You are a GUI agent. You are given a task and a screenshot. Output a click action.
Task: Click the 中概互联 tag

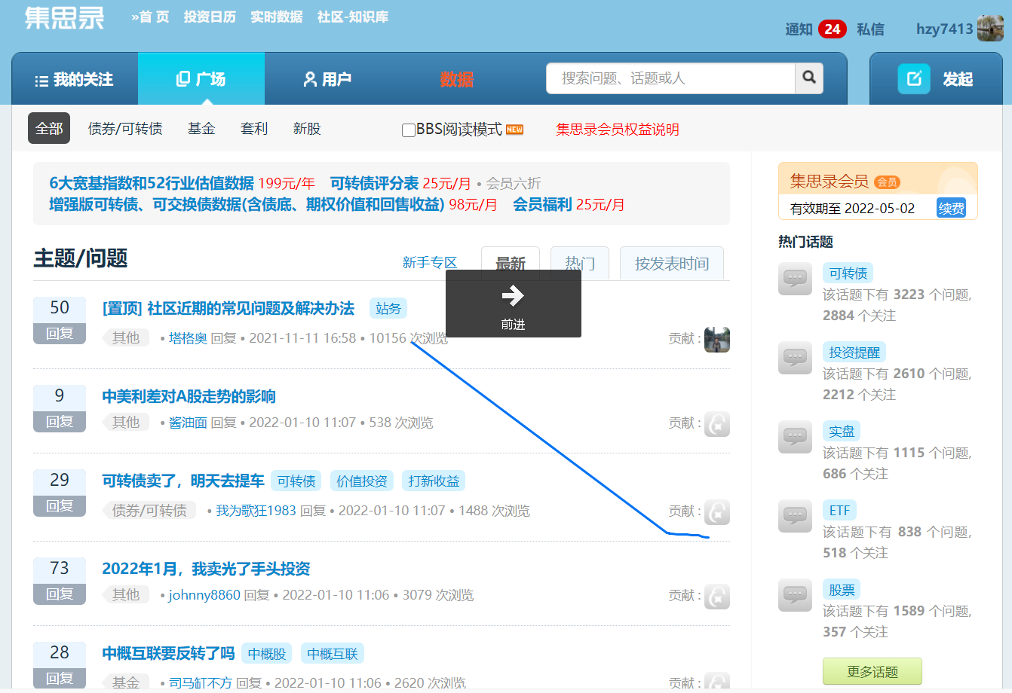[333, 653]
